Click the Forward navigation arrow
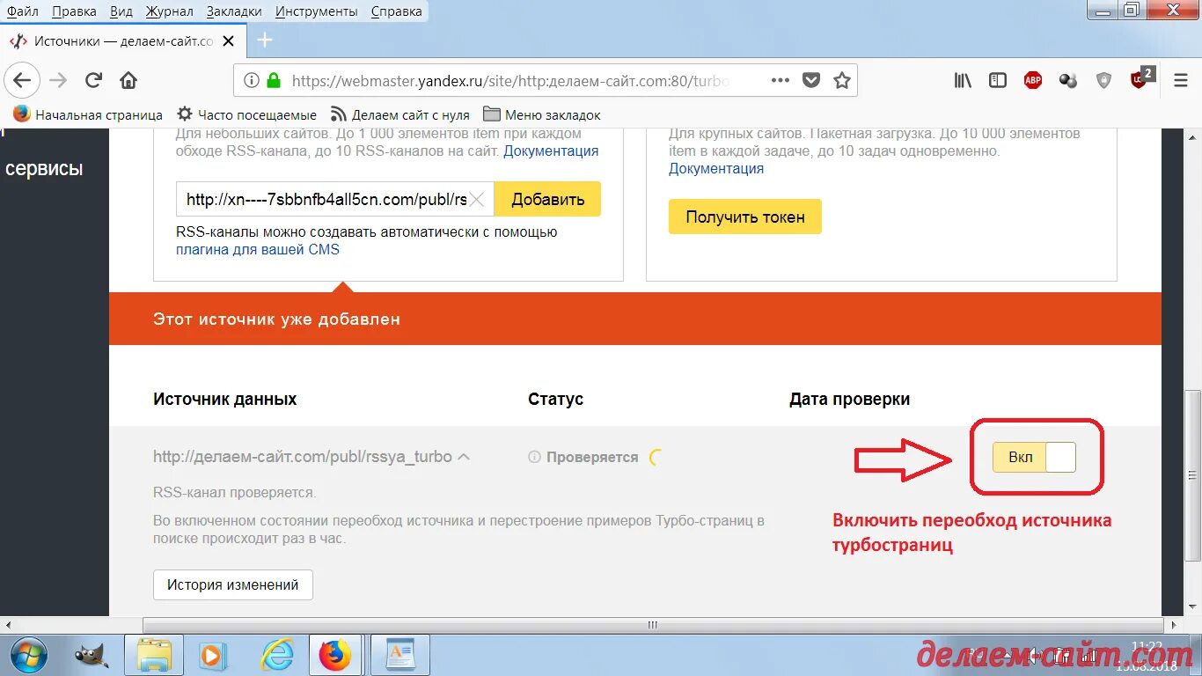Screen dimensions: 1202x676 point(58,80)
